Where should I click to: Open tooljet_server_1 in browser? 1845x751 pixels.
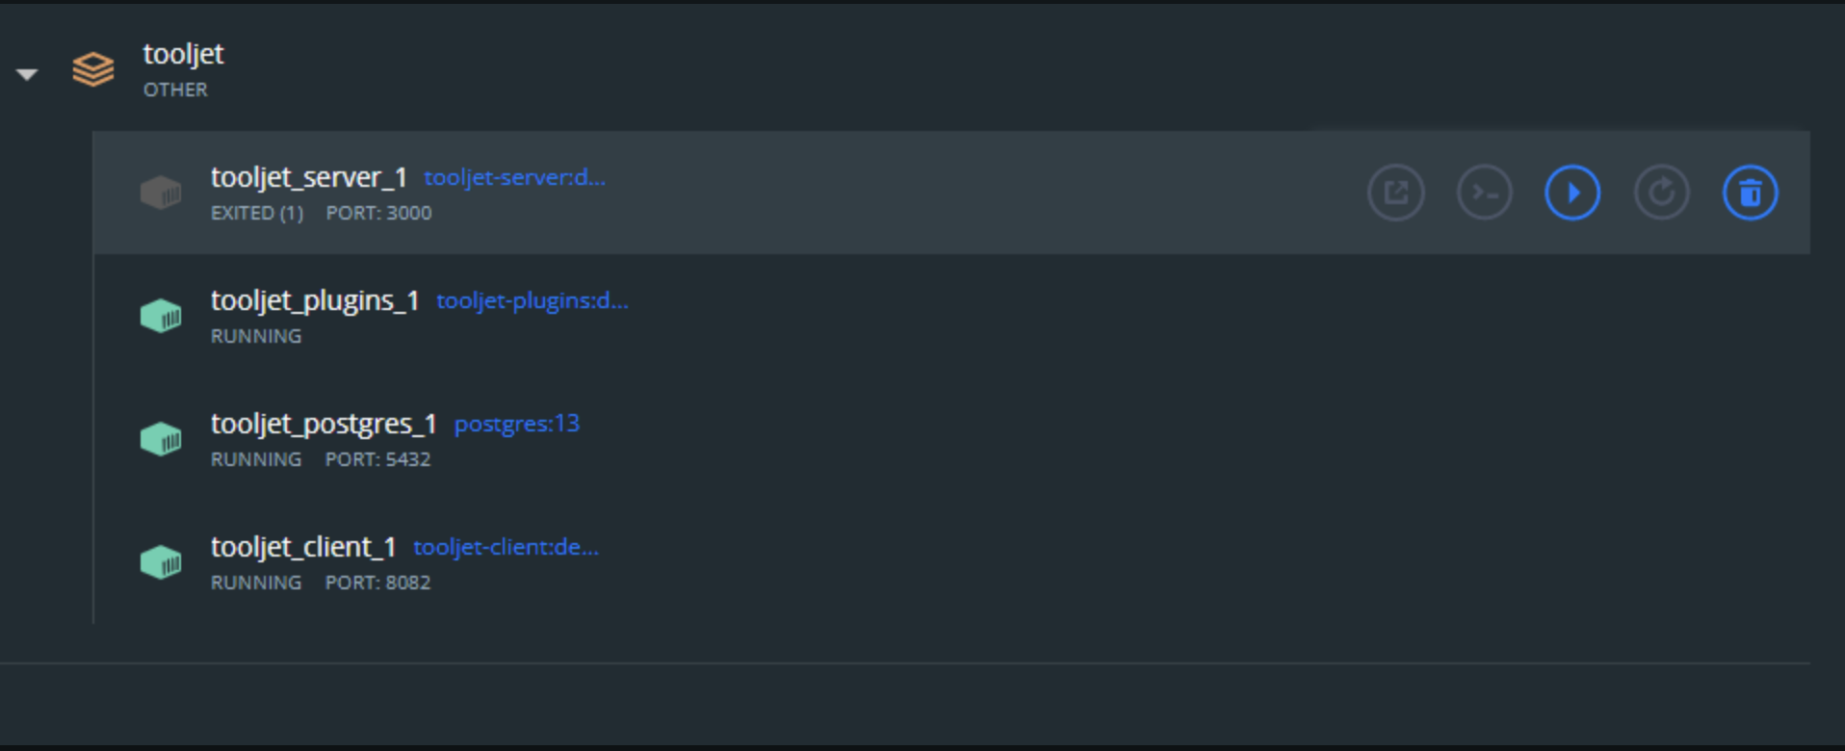(1396, 192)
